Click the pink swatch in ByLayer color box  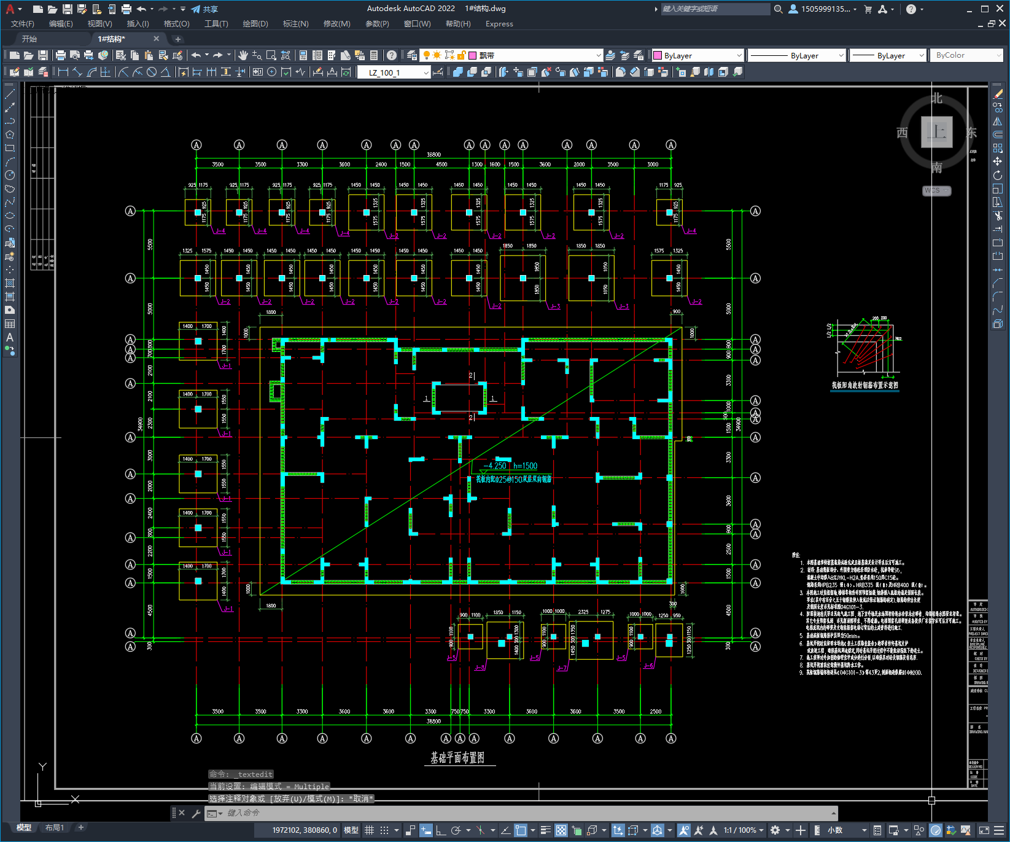point(658,55)
